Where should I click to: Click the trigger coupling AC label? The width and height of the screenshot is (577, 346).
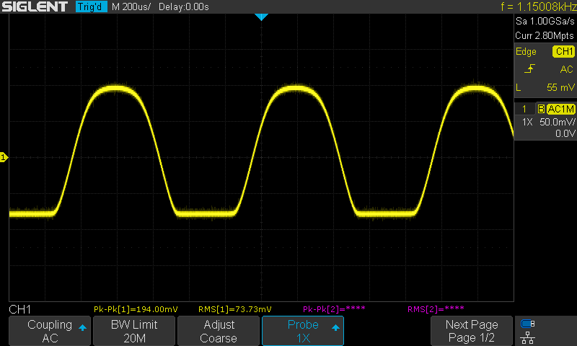pyautogui.click(x=566, y=69)
